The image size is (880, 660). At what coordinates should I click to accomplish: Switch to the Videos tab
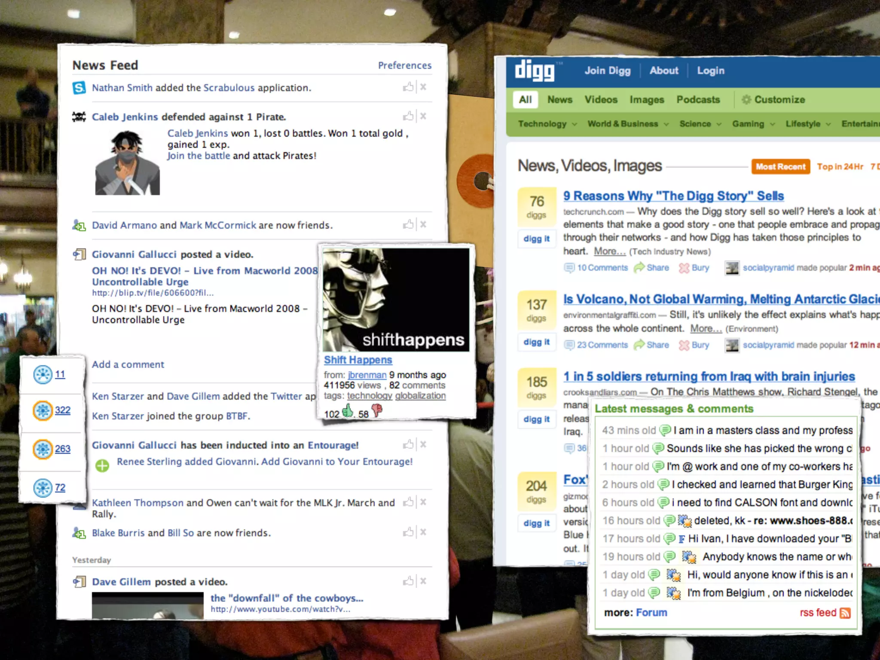tap(601, 100)
